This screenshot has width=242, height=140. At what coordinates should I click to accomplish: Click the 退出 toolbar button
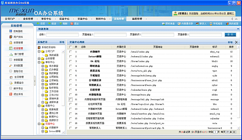[75, 23]
